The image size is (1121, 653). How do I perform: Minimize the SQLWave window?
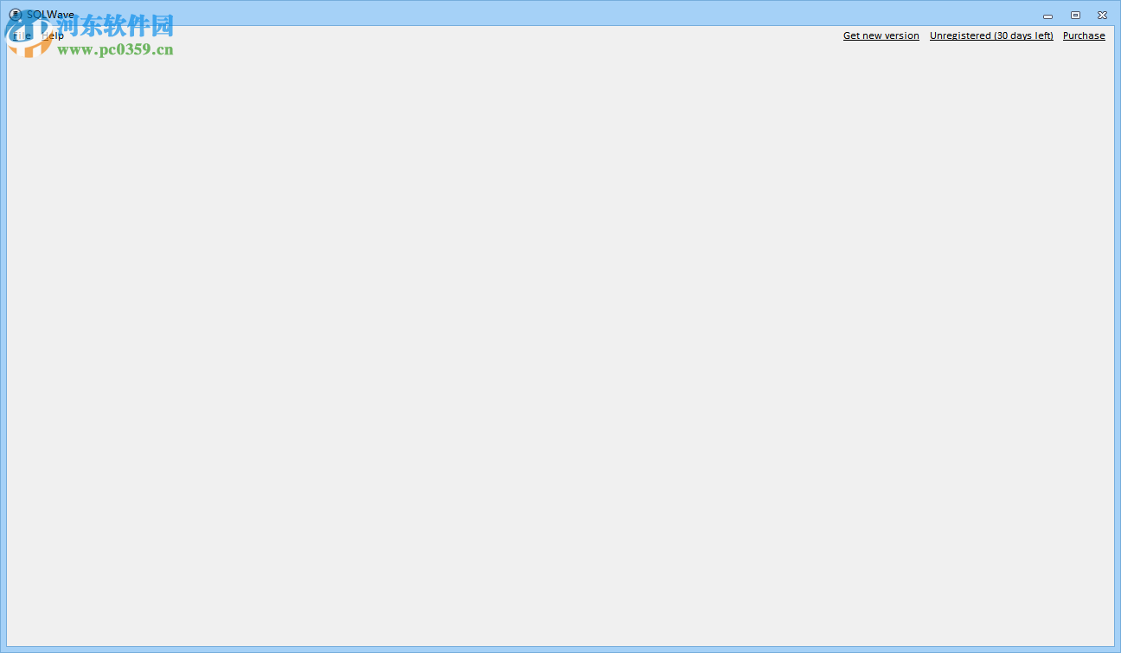tap(1047, 16)
